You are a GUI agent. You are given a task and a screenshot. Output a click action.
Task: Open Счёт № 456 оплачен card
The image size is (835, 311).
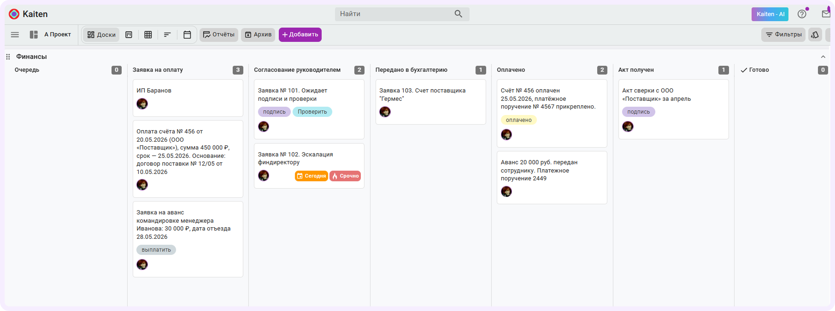click(552, 114)
